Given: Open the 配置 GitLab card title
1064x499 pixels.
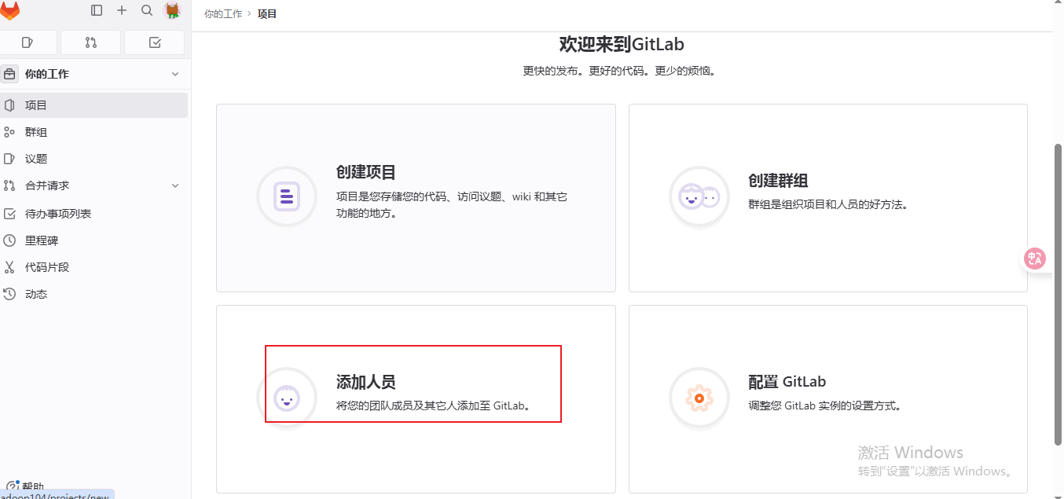Looking at the screenshot, I should tap(787, 382).
